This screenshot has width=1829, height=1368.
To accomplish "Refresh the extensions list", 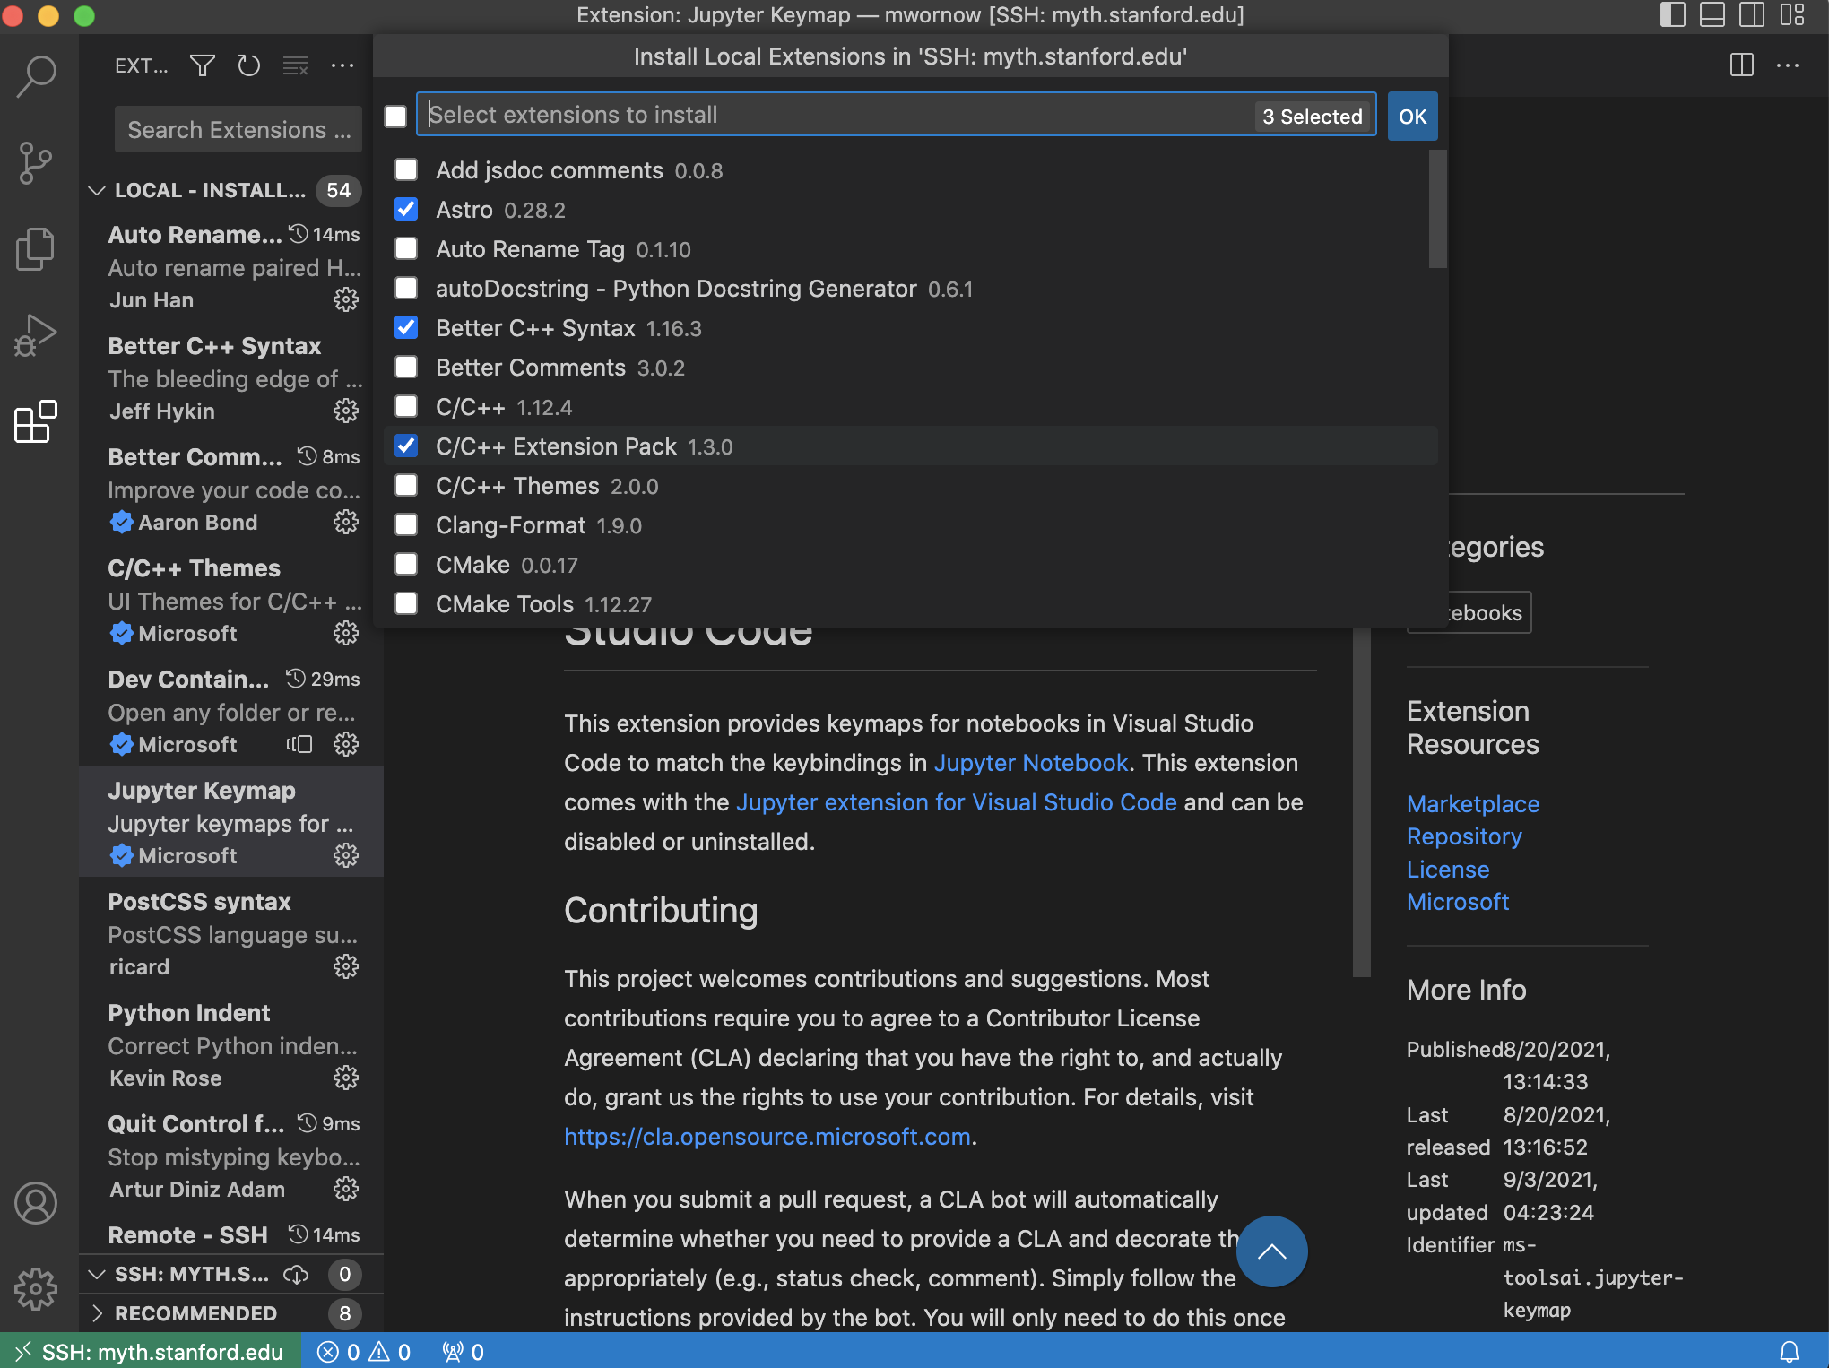I will point(248,65).
